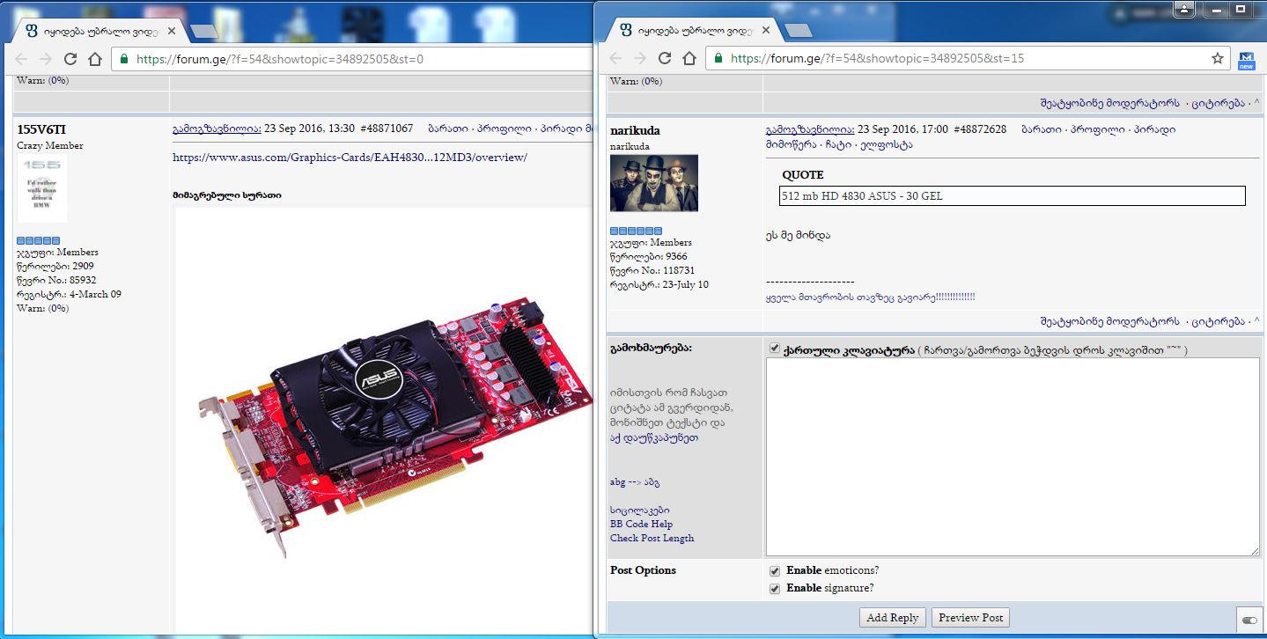Click the 'წერილები: 2909' text
Image resolution: width=1267 pixels, height=639 pixels.
pos(55,266)
